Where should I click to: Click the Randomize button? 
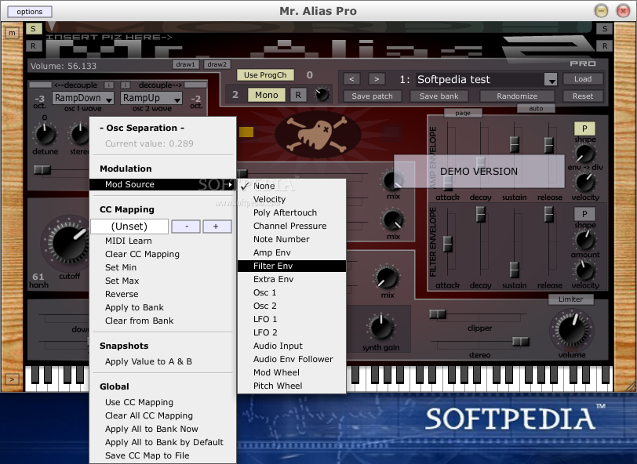tap(517, 96)
